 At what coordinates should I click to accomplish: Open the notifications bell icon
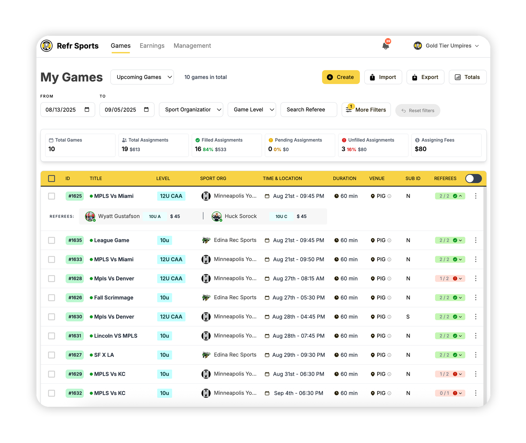385,46
